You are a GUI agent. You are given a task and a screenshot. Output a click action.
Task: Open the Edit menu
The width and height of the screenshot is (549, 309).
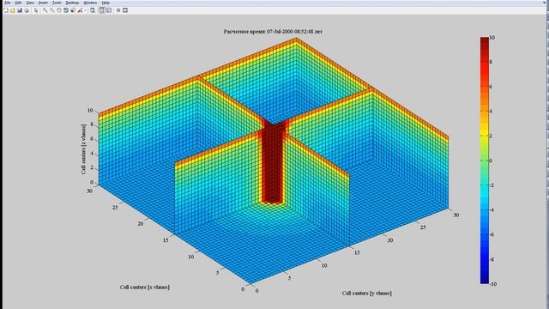[18, 3]
